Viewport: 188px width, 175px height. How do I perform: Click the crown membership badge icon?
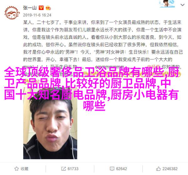pos(48,8)
